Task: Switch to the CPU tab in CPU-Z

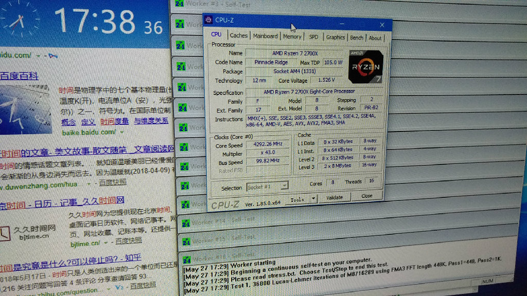Action: coord(216,34)
